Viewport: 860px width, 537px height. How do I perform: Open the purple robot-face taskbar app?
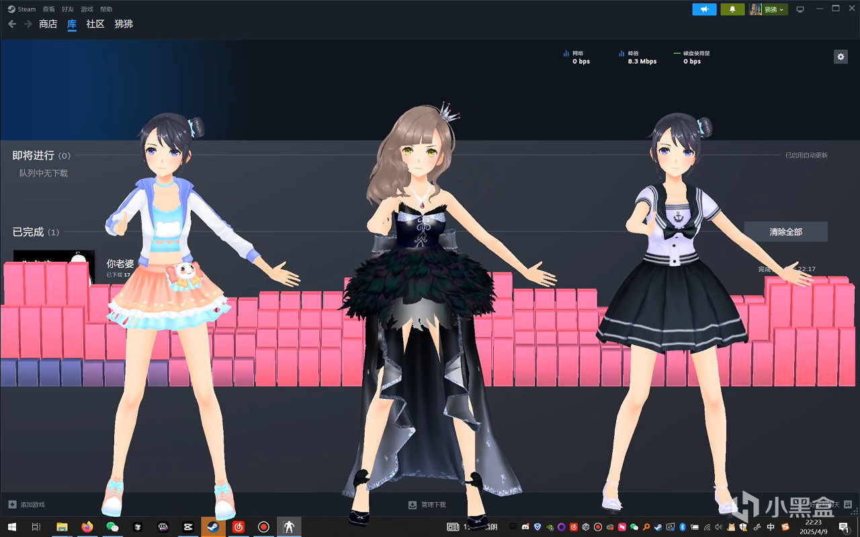point(163,527)
